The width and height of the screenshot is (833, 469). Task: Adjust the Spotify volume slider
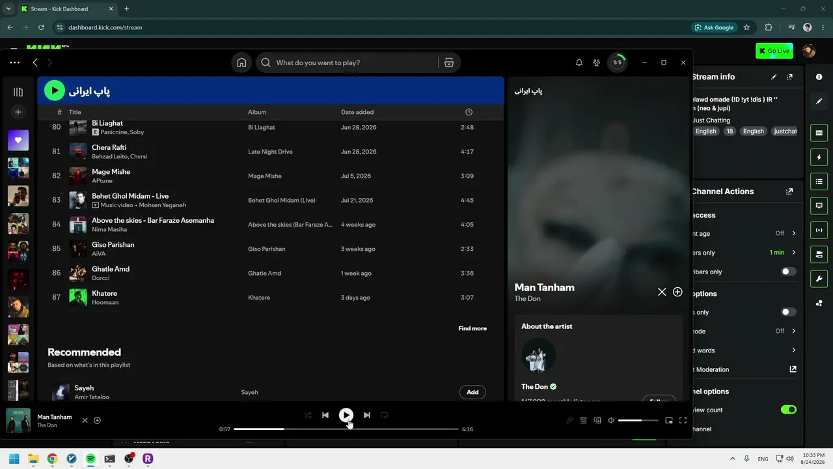pyautogui.click(x=638, y=421)
